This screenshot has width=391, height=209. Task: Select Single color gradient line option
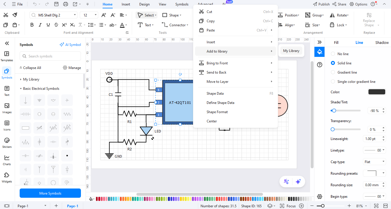pos(333,81)
